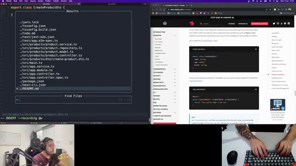Open the Window menu in menu bar
Screen dimensions: 296x166
pyautogui.click(x=64, y=1)
